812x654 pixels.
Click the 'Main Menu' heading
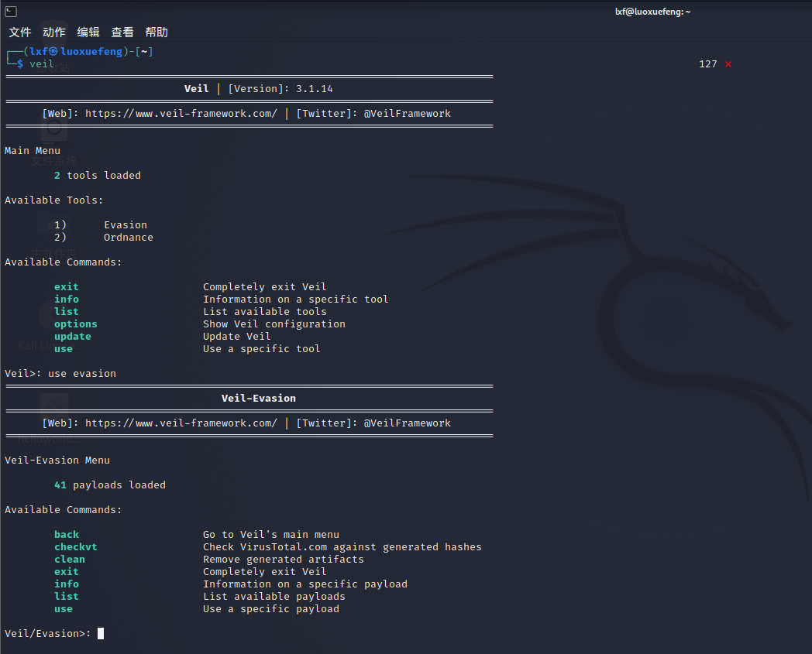(32, 151)
